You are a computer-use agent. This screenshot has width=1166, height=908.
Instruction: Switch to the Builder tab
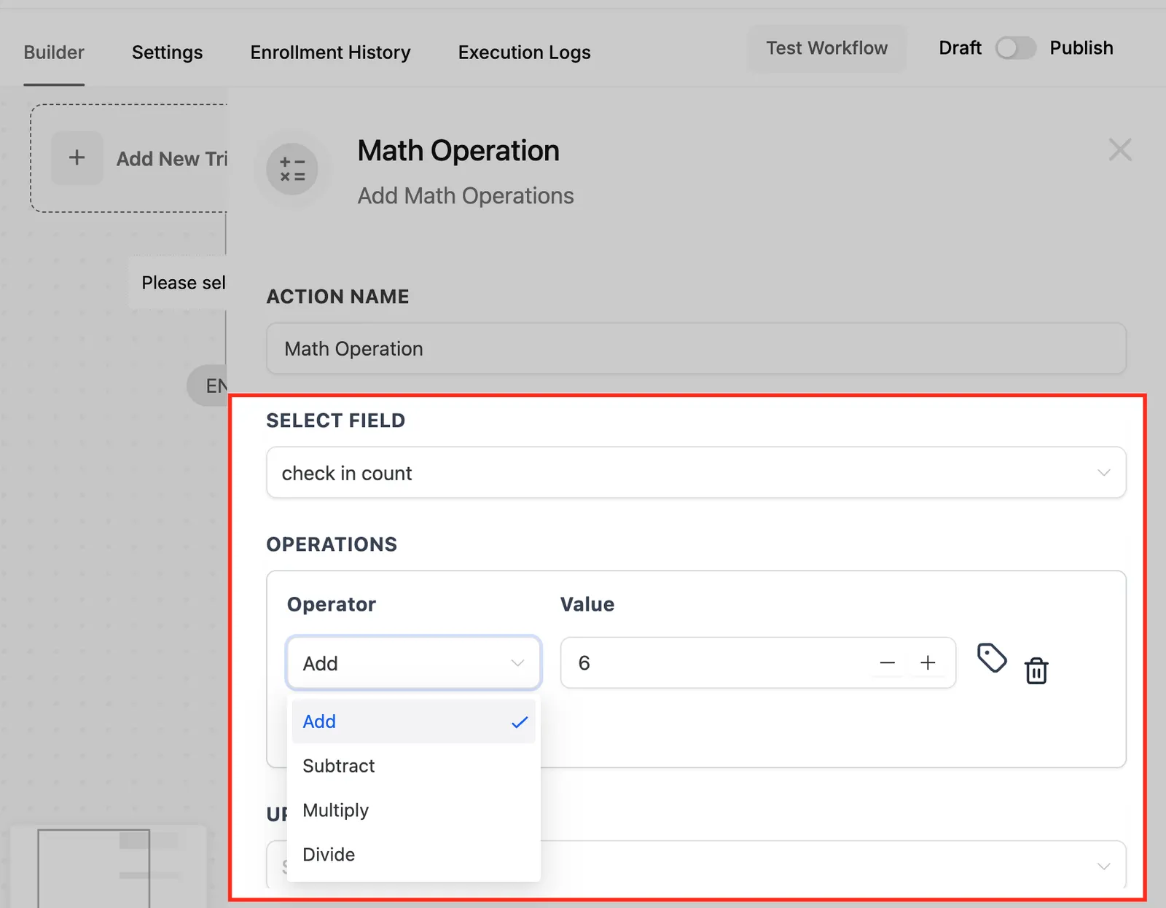point(54,52)
